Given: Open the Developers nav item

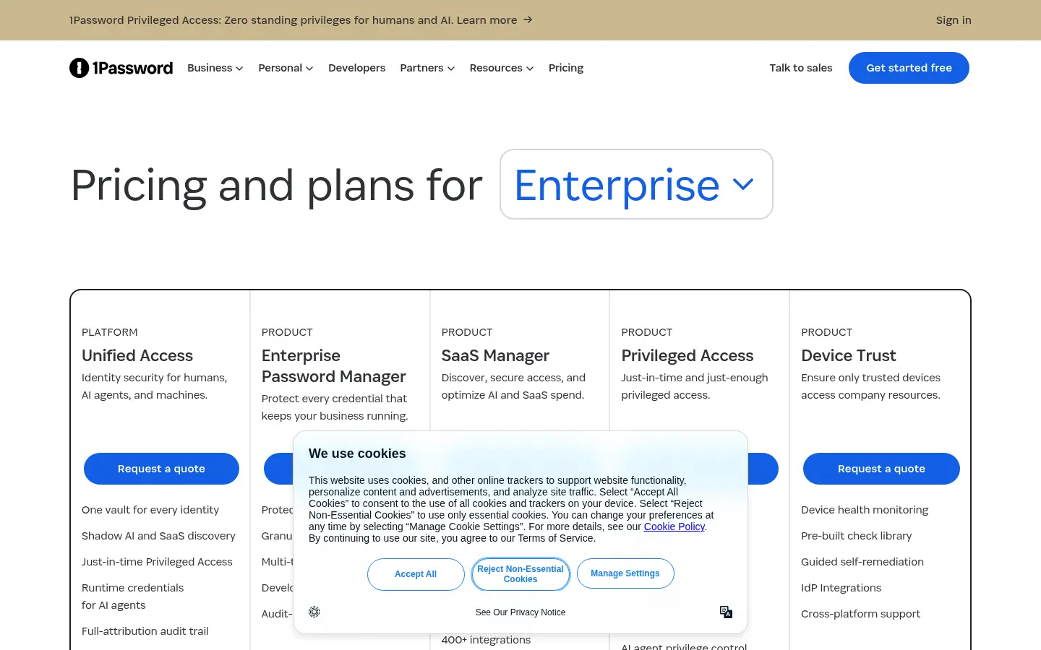Looking at the screenshot, I should coord(356,68).
